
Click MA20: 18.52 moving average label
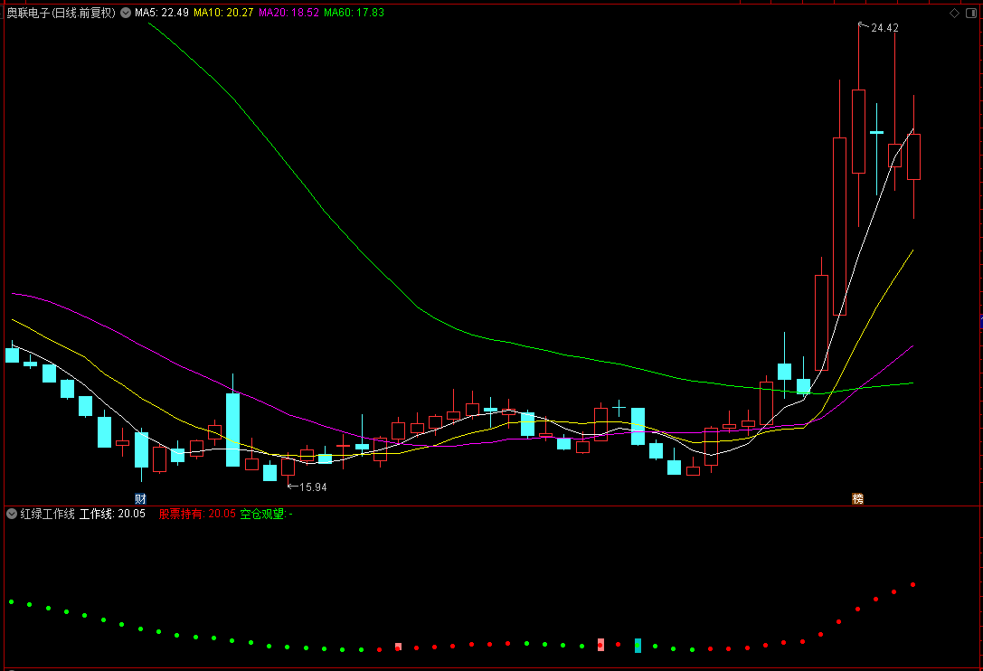click(288, 13)
